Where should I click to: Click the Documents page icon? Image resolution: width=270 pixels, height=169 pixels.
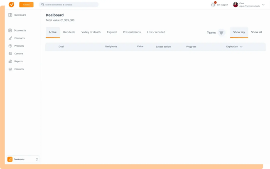(x=10, y=30)
